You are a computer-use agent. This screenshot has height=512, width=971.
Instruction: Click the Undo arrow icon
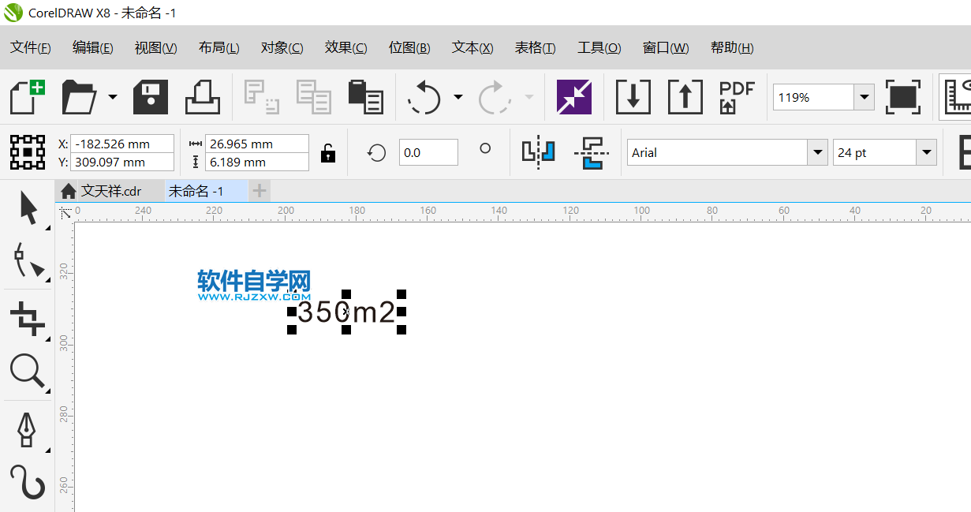(x=426, y=96)
